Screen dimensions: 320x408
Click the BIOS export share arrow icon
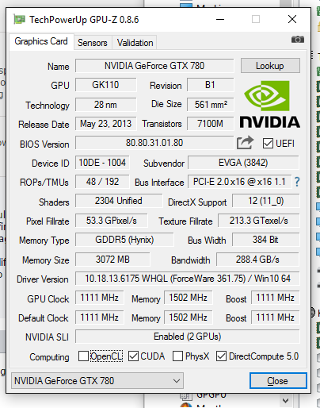(x=245, y=143)
